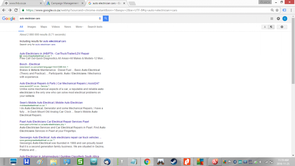Search only for auto electrician cars

tap(45, 45)
